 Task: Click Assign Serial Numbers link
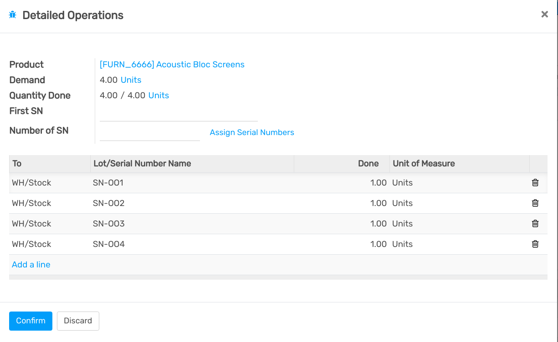[x=252, y=132]
